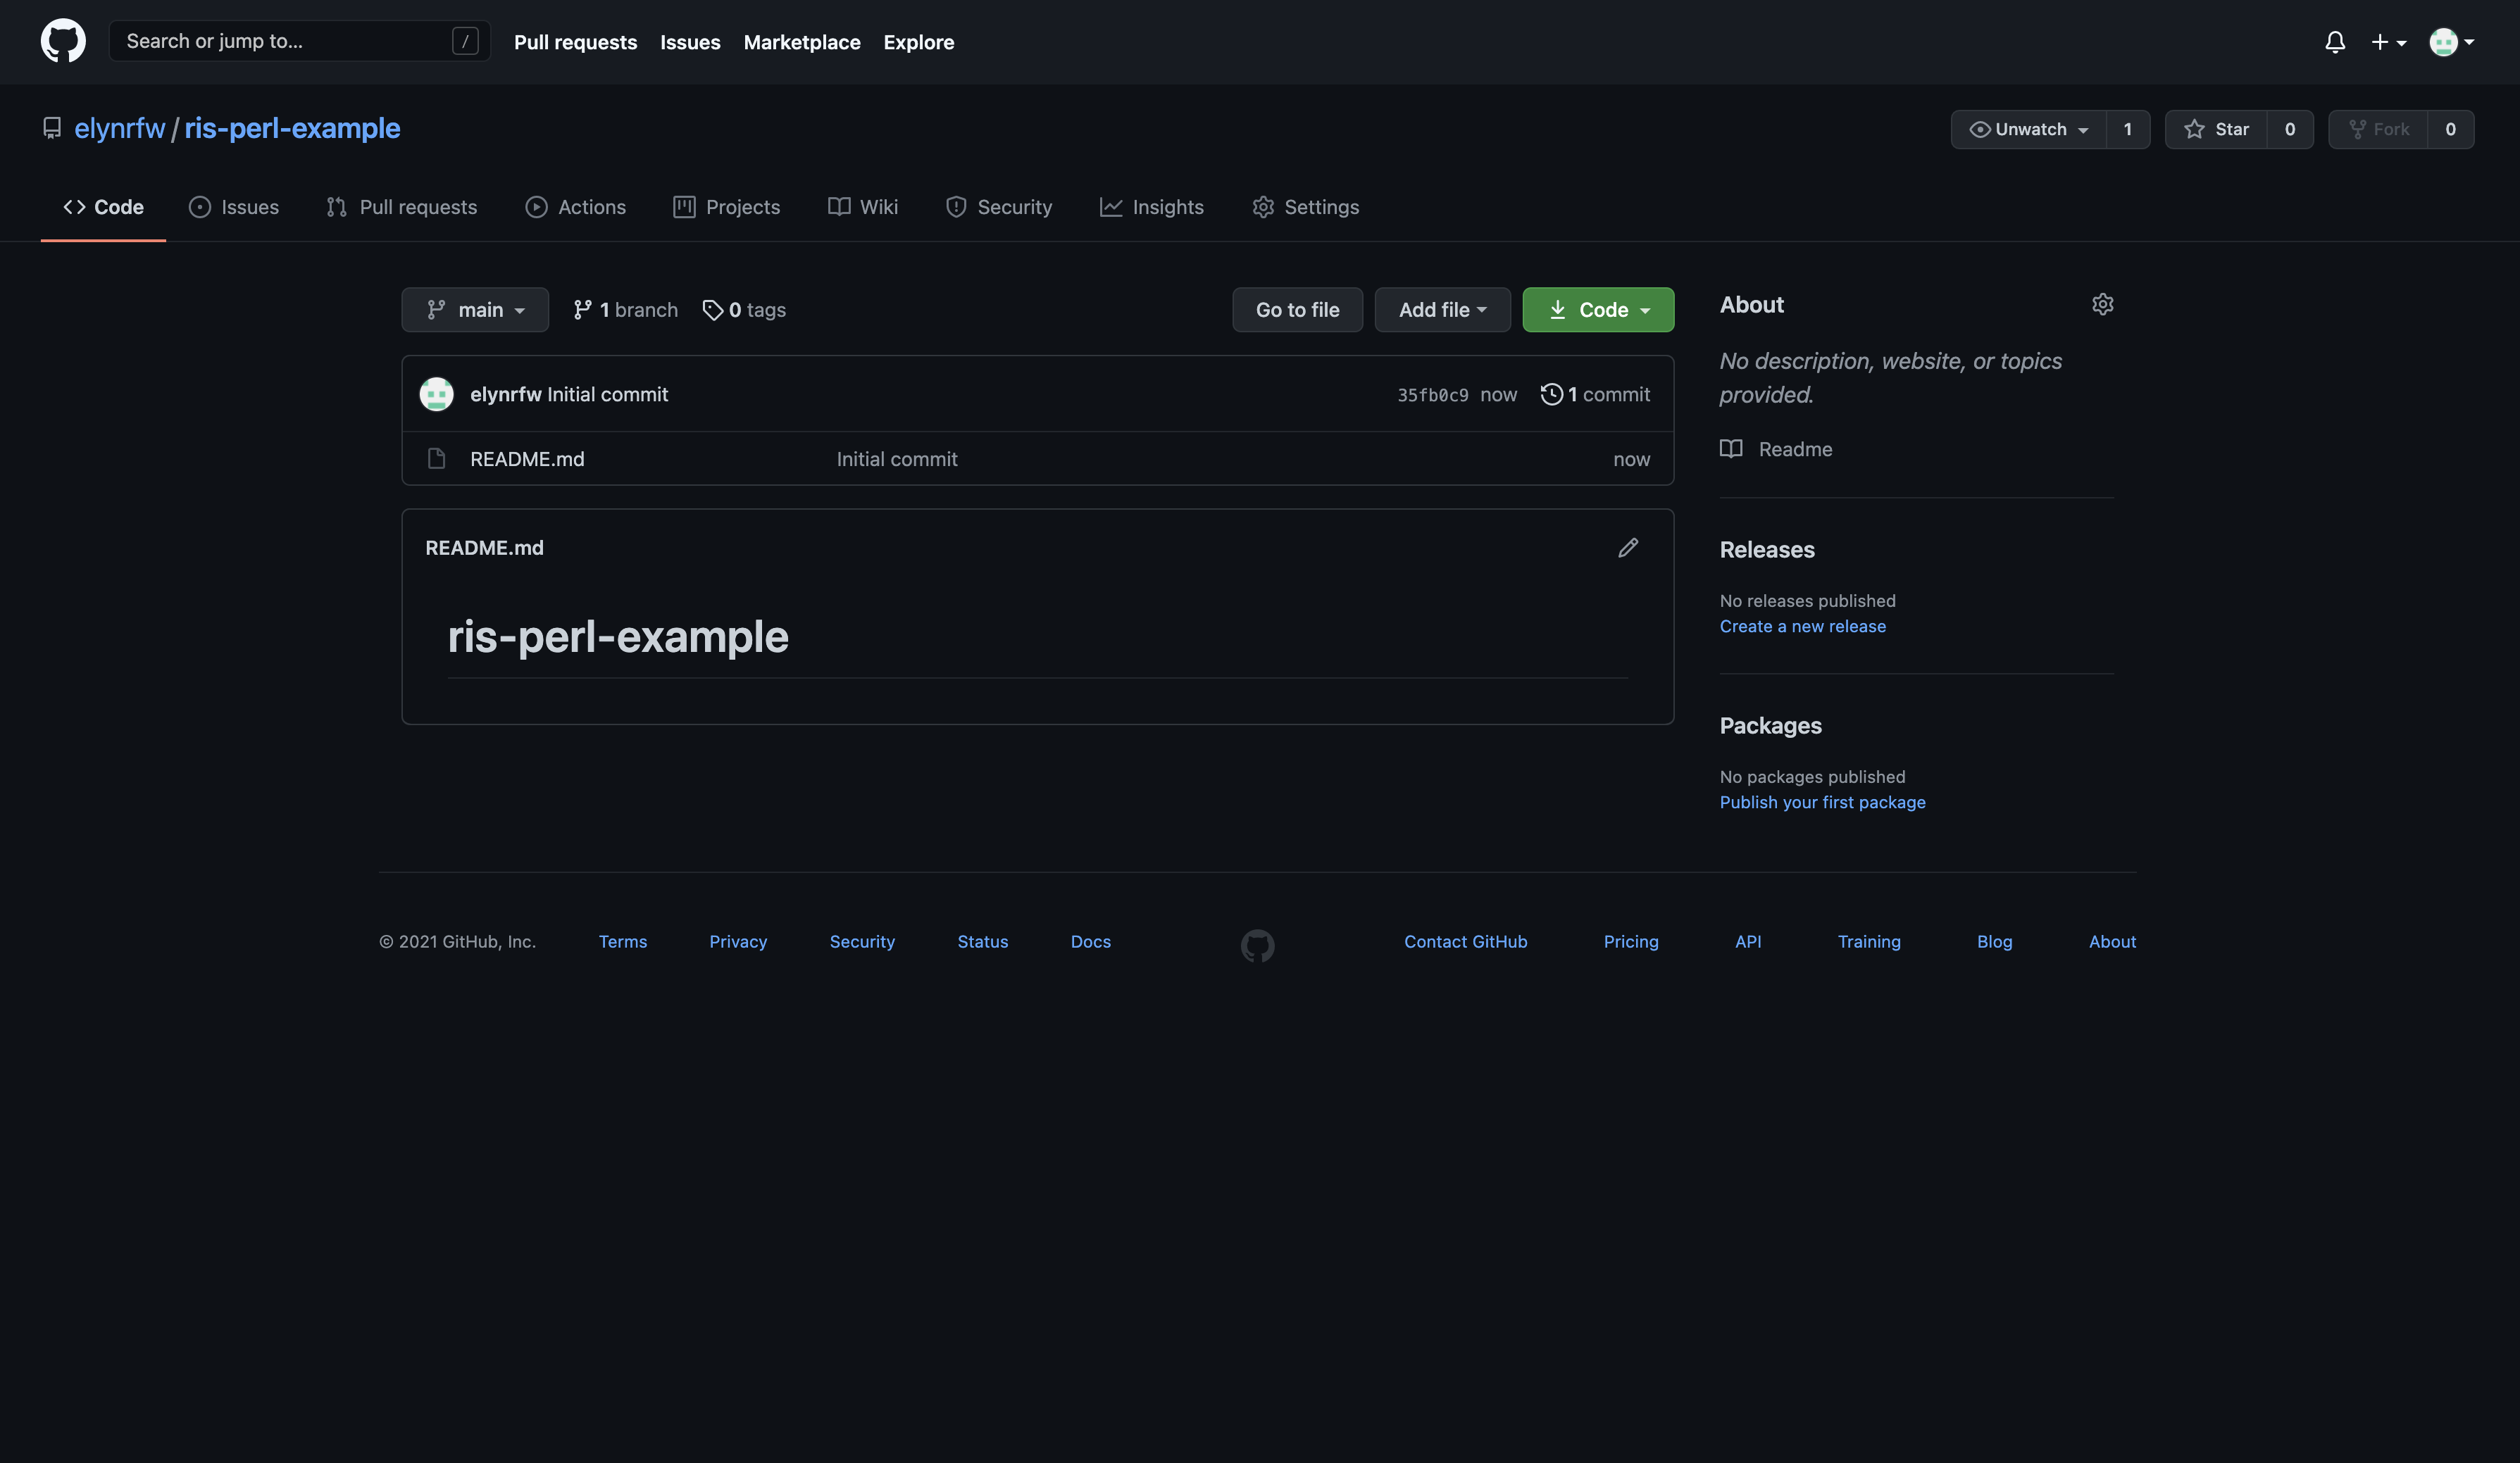Open Initial commit link in README.md row

(897, 459)
